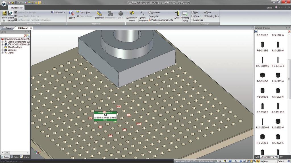This screenshot has width=291, height=163.
Task: Expand the Global Coordinate System node
Action: [2, 42]
